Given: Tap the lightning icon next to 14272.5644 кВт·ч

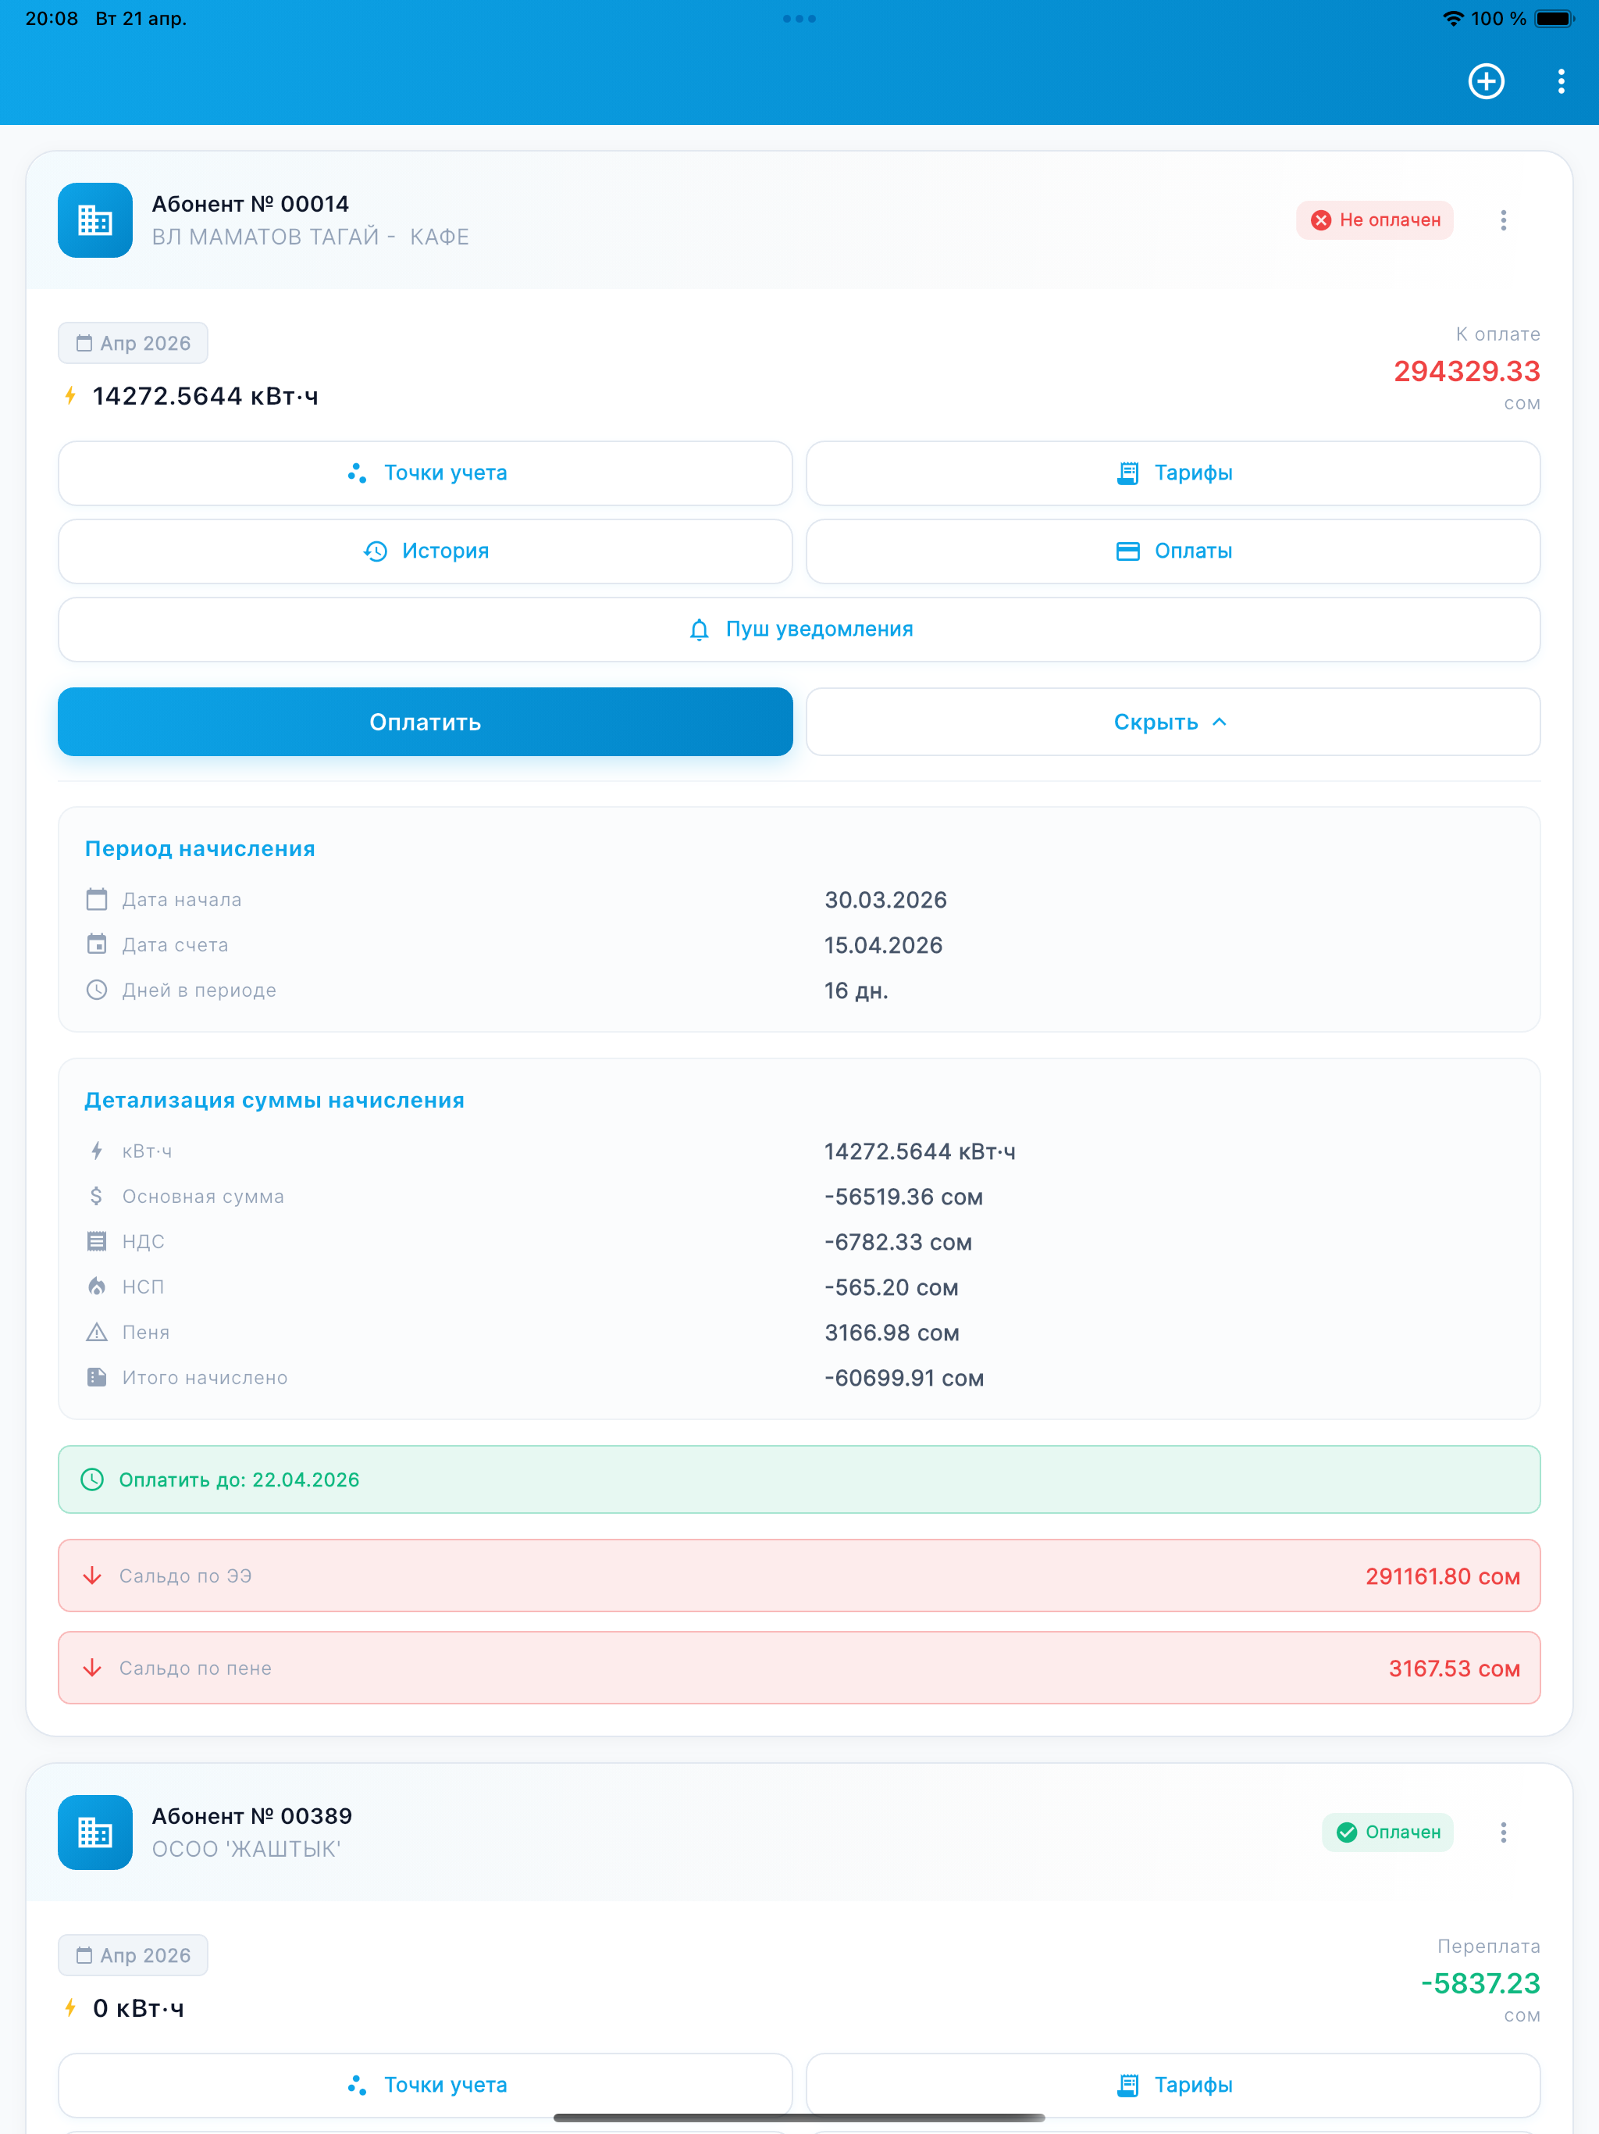Looking at the screenshot, I should click(70, 395).
